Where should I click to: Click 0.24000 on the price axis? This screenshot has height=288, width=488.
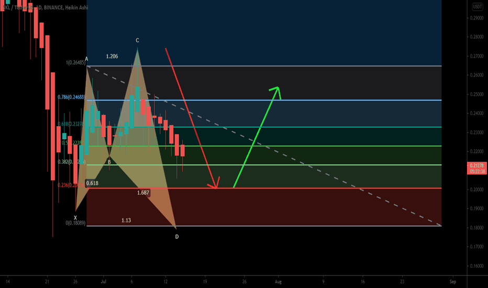[x=477, y=113]
